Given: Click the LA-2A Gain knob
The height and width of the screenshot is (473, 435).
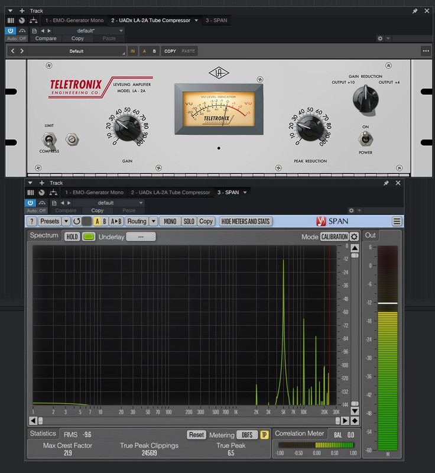Looking at the screenshot, I should [127, 128].
